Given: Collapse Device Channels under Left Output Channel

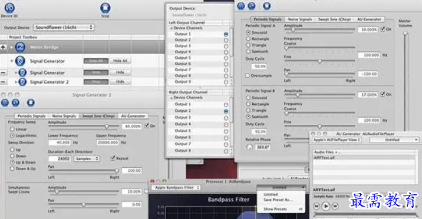Looking at the screenshot, I should tap(172, 28).
